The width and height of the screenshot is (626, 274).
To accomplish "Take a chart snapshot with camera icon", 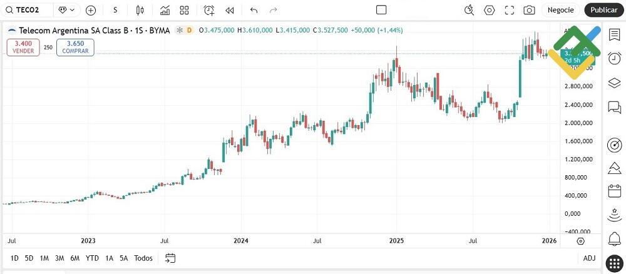I will coord(529,11).
